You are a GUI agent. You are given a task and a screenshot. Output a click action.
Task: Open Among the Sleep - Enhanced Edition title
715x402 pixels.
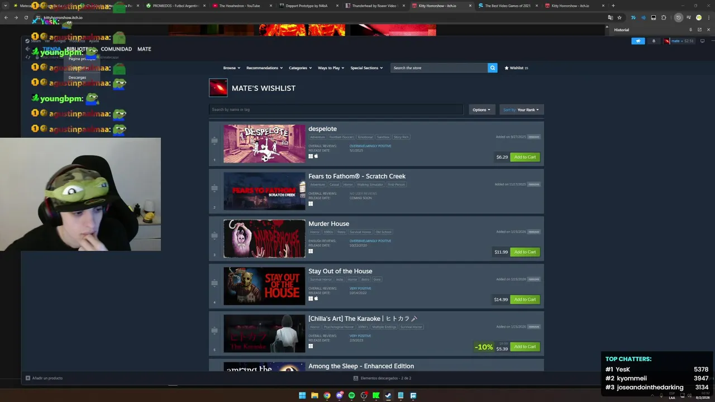pos(361,366)
